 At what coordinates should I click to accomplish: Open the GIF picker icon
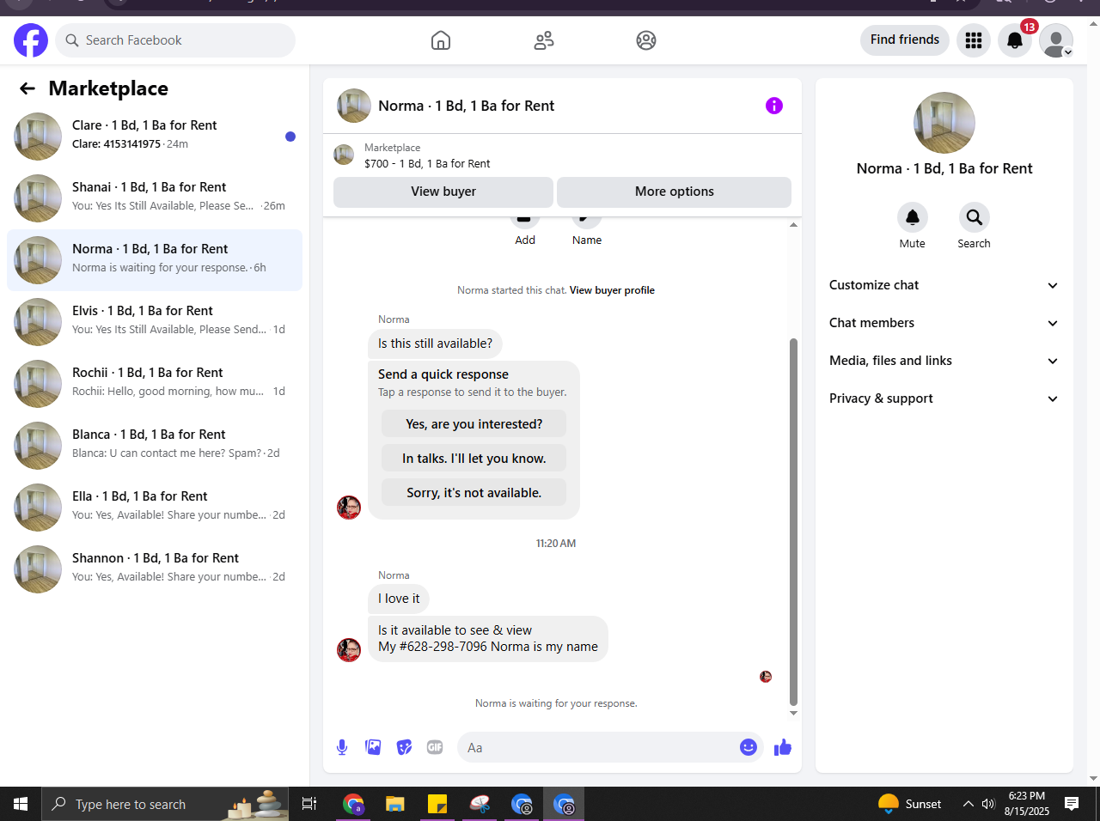(435, 747)
